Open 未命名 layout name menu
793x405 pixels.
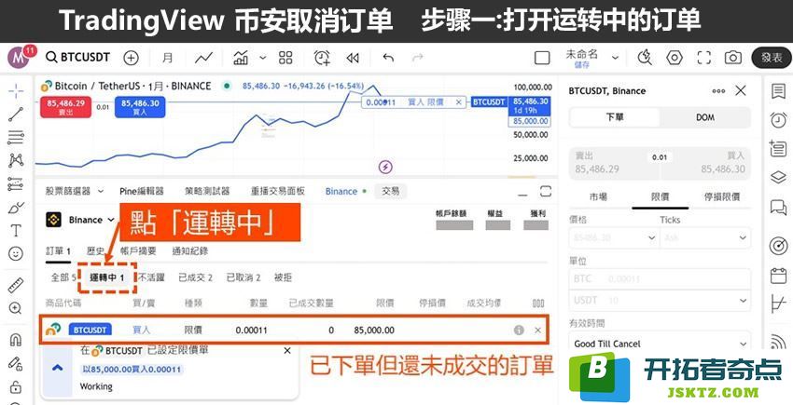click(x=581, y=58)
